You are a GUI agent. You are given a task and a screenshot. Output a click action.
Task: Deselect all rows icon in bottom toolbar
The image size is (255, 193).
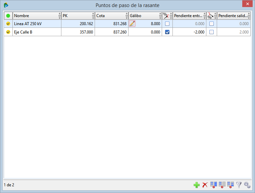point(222,185)
